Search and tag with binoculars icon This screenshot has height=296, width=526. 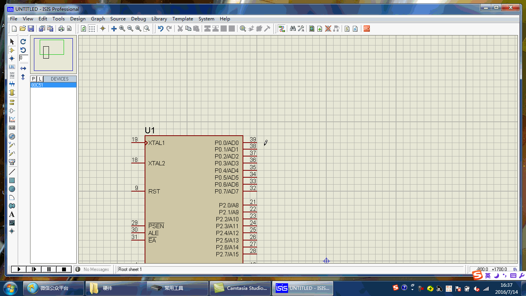tap(293, 29)
